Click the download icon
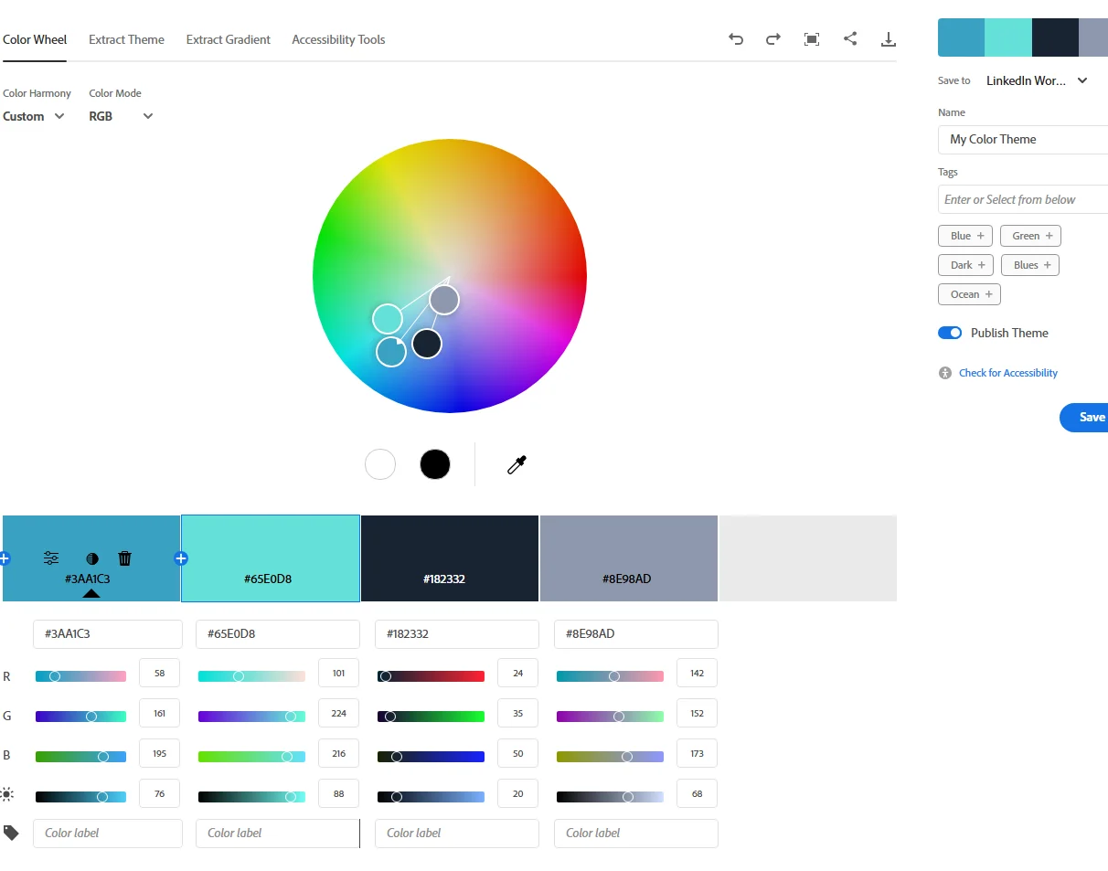Image resolution: width=1108 pixels, height=871 pixels. [888, 39]
